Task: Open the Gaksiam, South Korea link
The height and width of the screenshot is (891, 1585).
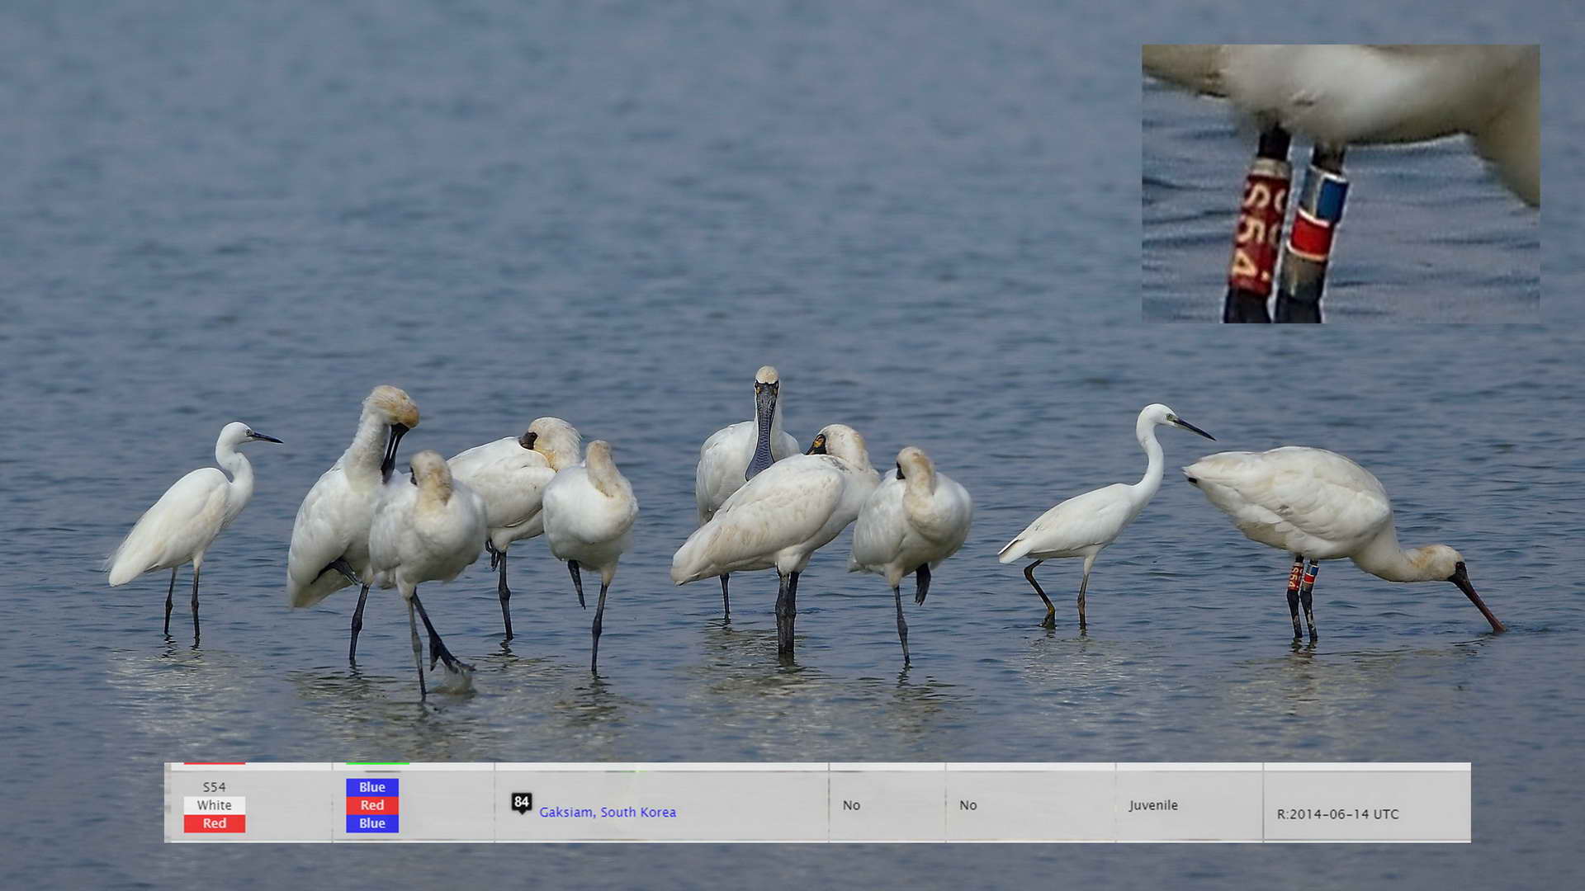Action: pos(607,813)
